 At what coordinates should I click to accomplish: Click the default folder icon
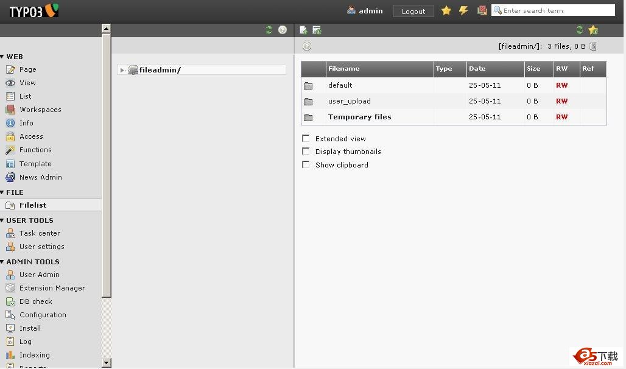tap(308, 85)
